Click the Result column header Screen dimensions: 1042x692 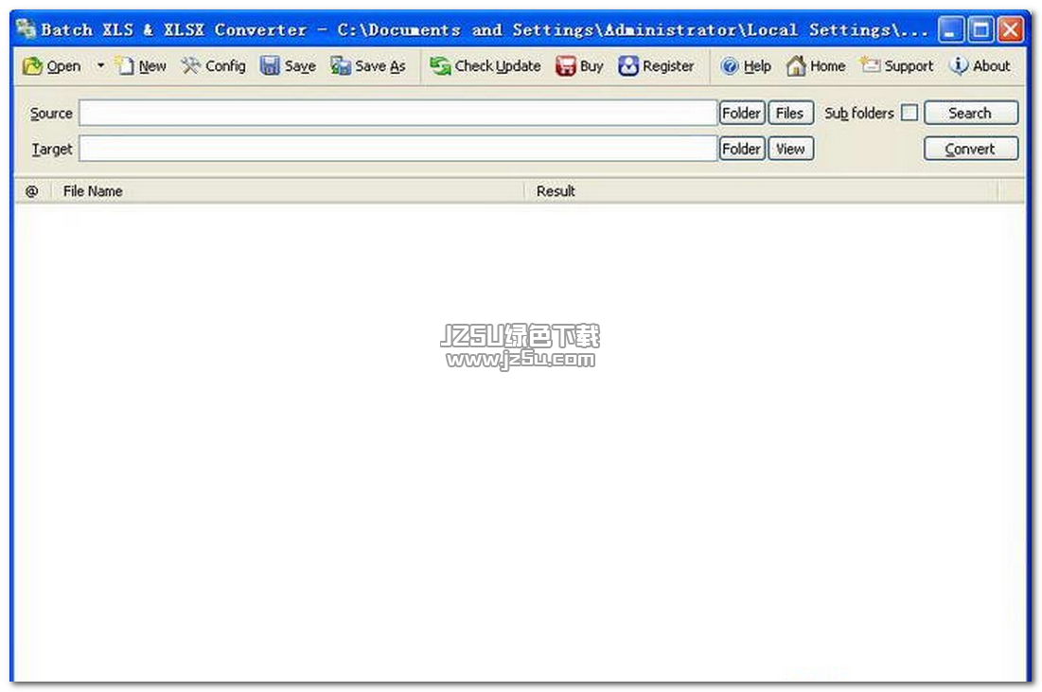tap(761, 191)
